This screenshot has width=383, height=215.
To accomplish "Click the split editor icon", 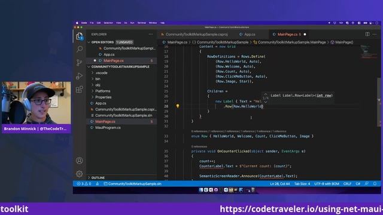I will coord(367,35).
